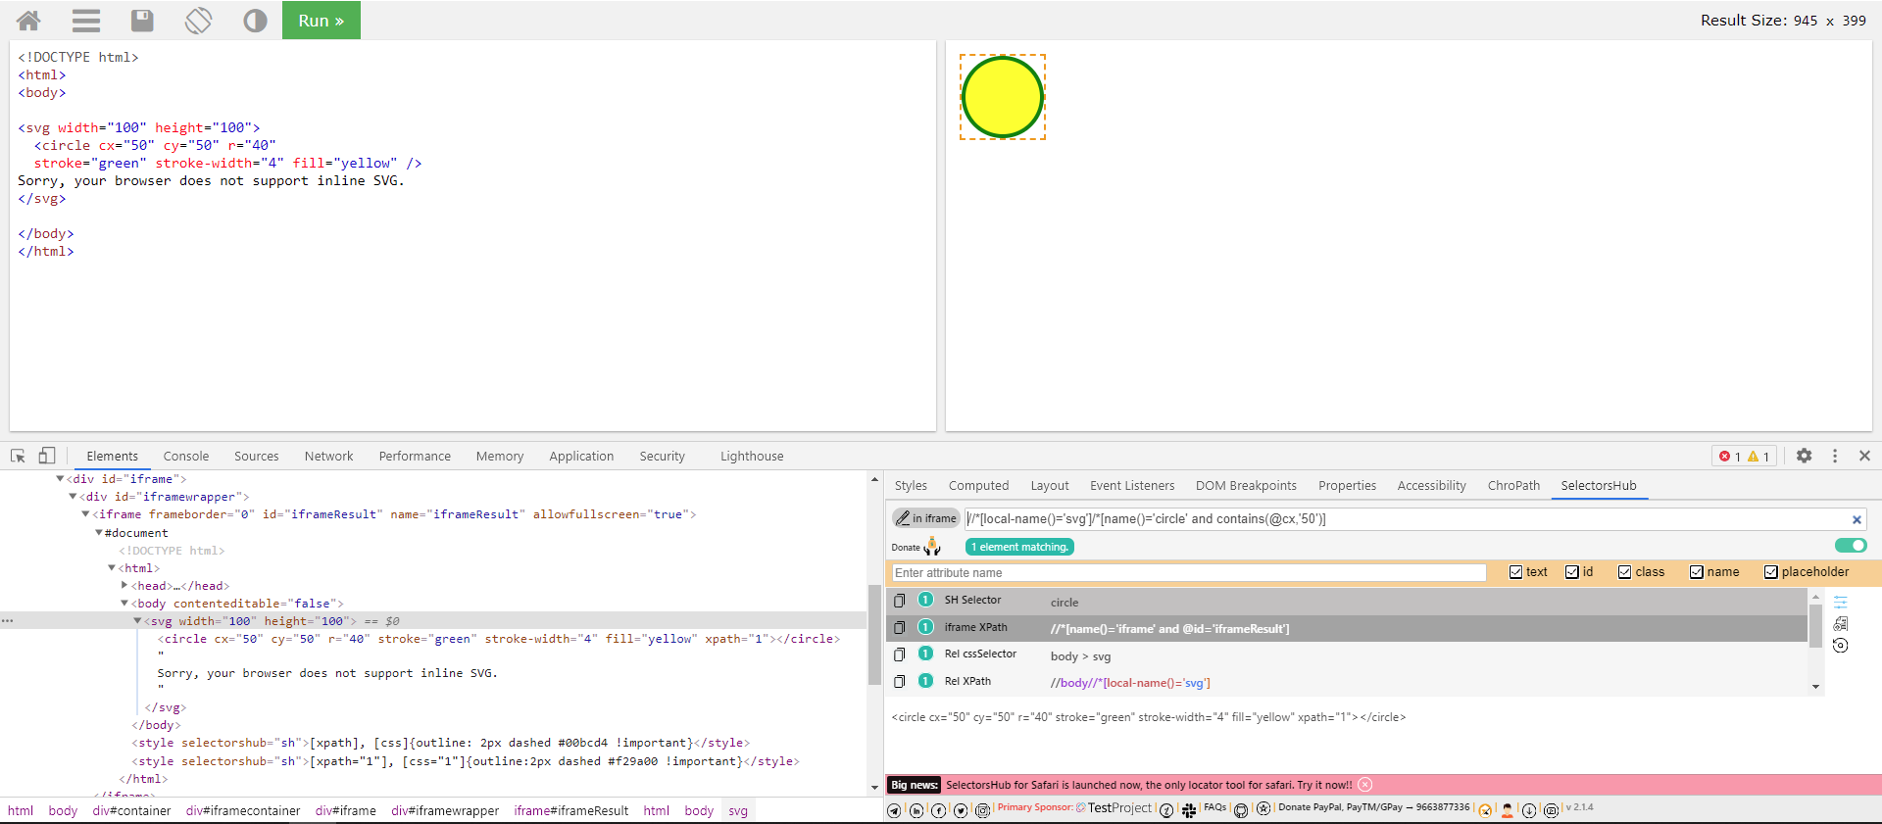The image size is (1882, 824).
Task: Select iframe#iframeResult in the breadcrumb
Action: click(x=571, y=811)
